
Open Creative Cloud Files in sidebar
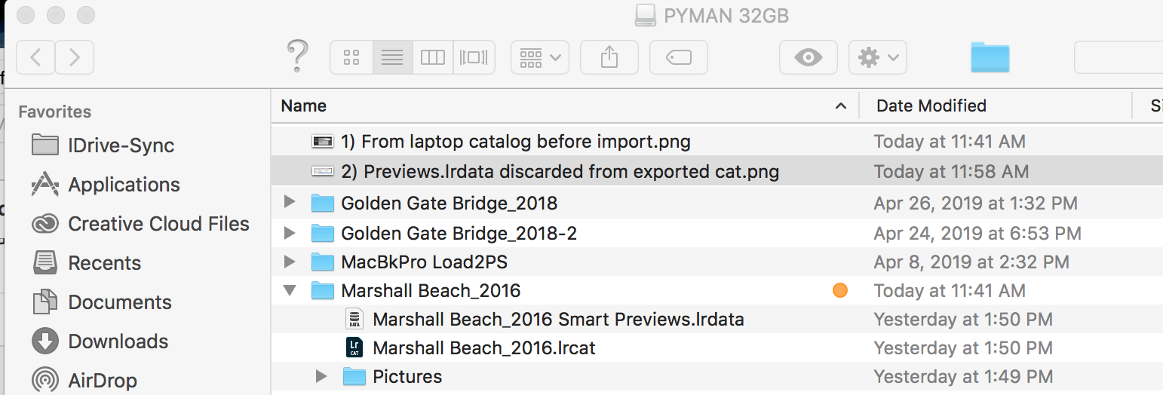[x=158, y=224]
